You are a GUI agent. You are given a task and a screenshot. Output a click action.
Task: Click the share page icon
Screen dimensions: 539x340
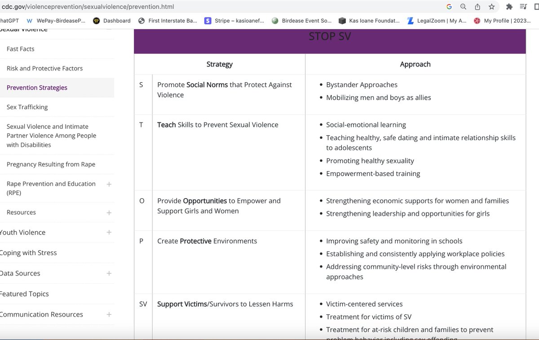477,7
